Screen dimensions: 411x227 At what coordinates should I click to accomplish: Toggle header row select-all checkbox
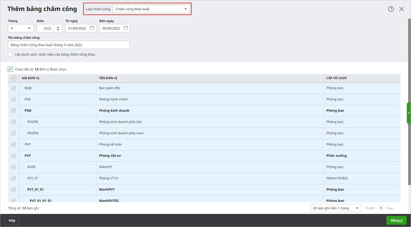pyautogui.click(x=14, y=78)
